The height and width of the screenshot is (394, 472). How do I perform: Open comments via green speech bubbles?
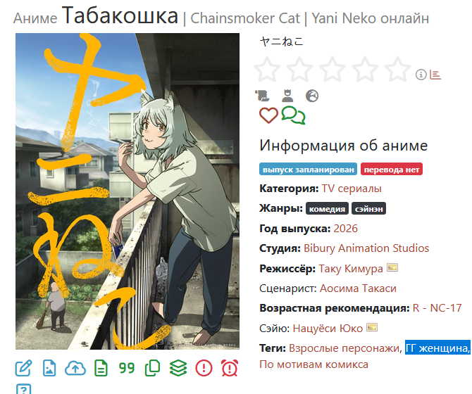[x=294, y=115]
